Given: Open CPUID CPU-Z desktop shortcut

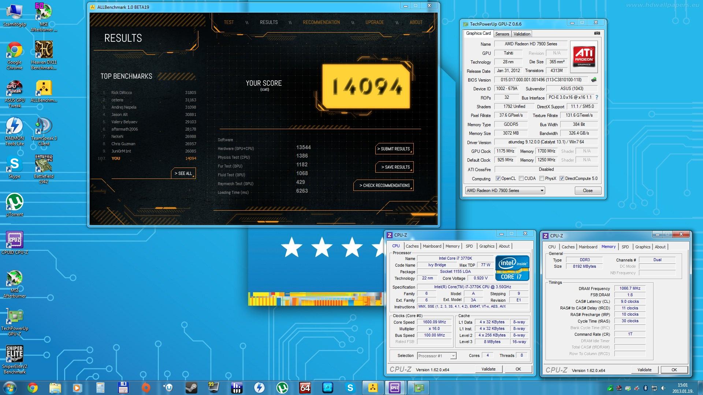Looking at the screenshot, I should coord(15,243).
